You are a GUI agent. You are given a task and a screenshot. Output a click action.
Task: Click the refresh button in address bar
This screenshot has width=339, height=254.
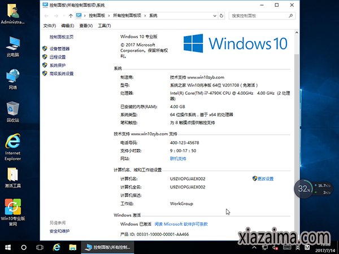tap(221, 16)
